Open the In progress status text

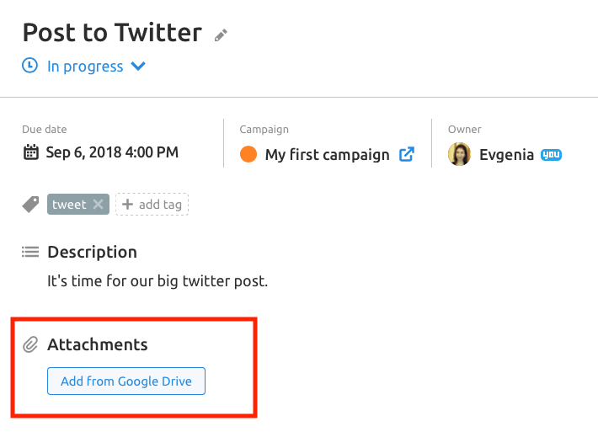tap(85, 67)
